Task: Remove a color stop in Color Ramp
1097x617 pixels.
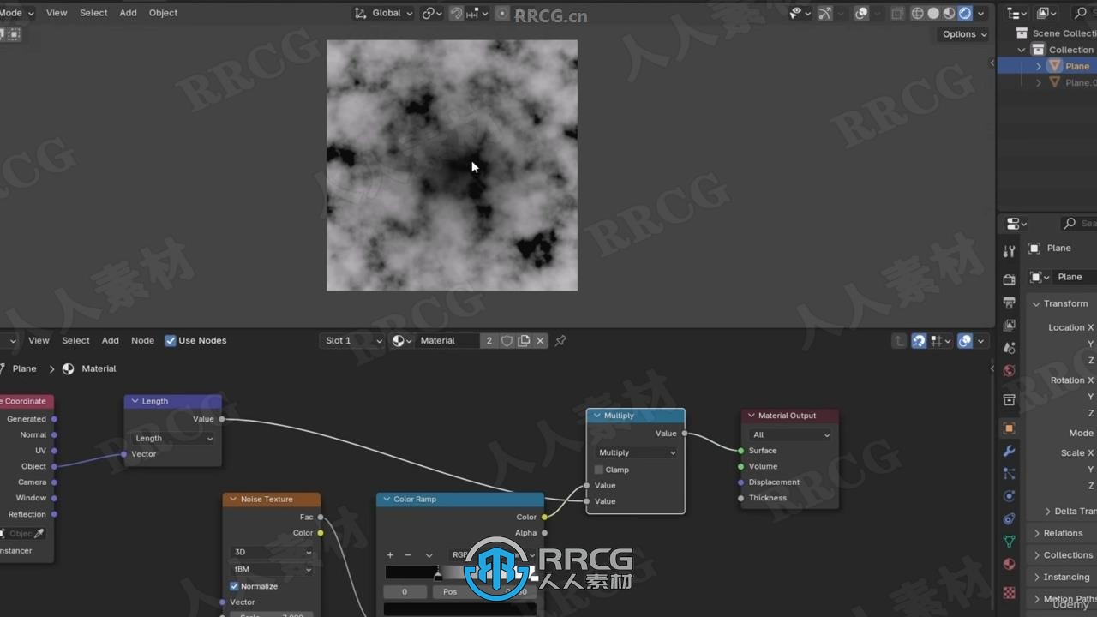Action: point(408,554)
